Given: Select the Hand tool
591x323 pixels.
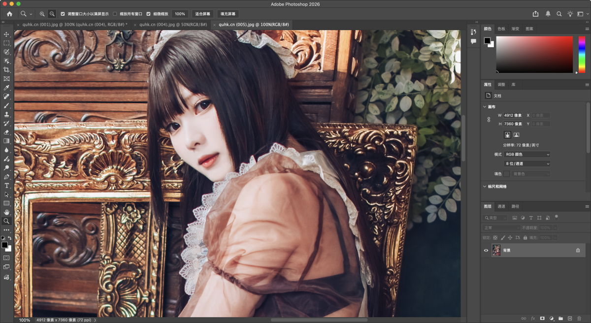Looking at the screenshot, I should tap(7, 212).
